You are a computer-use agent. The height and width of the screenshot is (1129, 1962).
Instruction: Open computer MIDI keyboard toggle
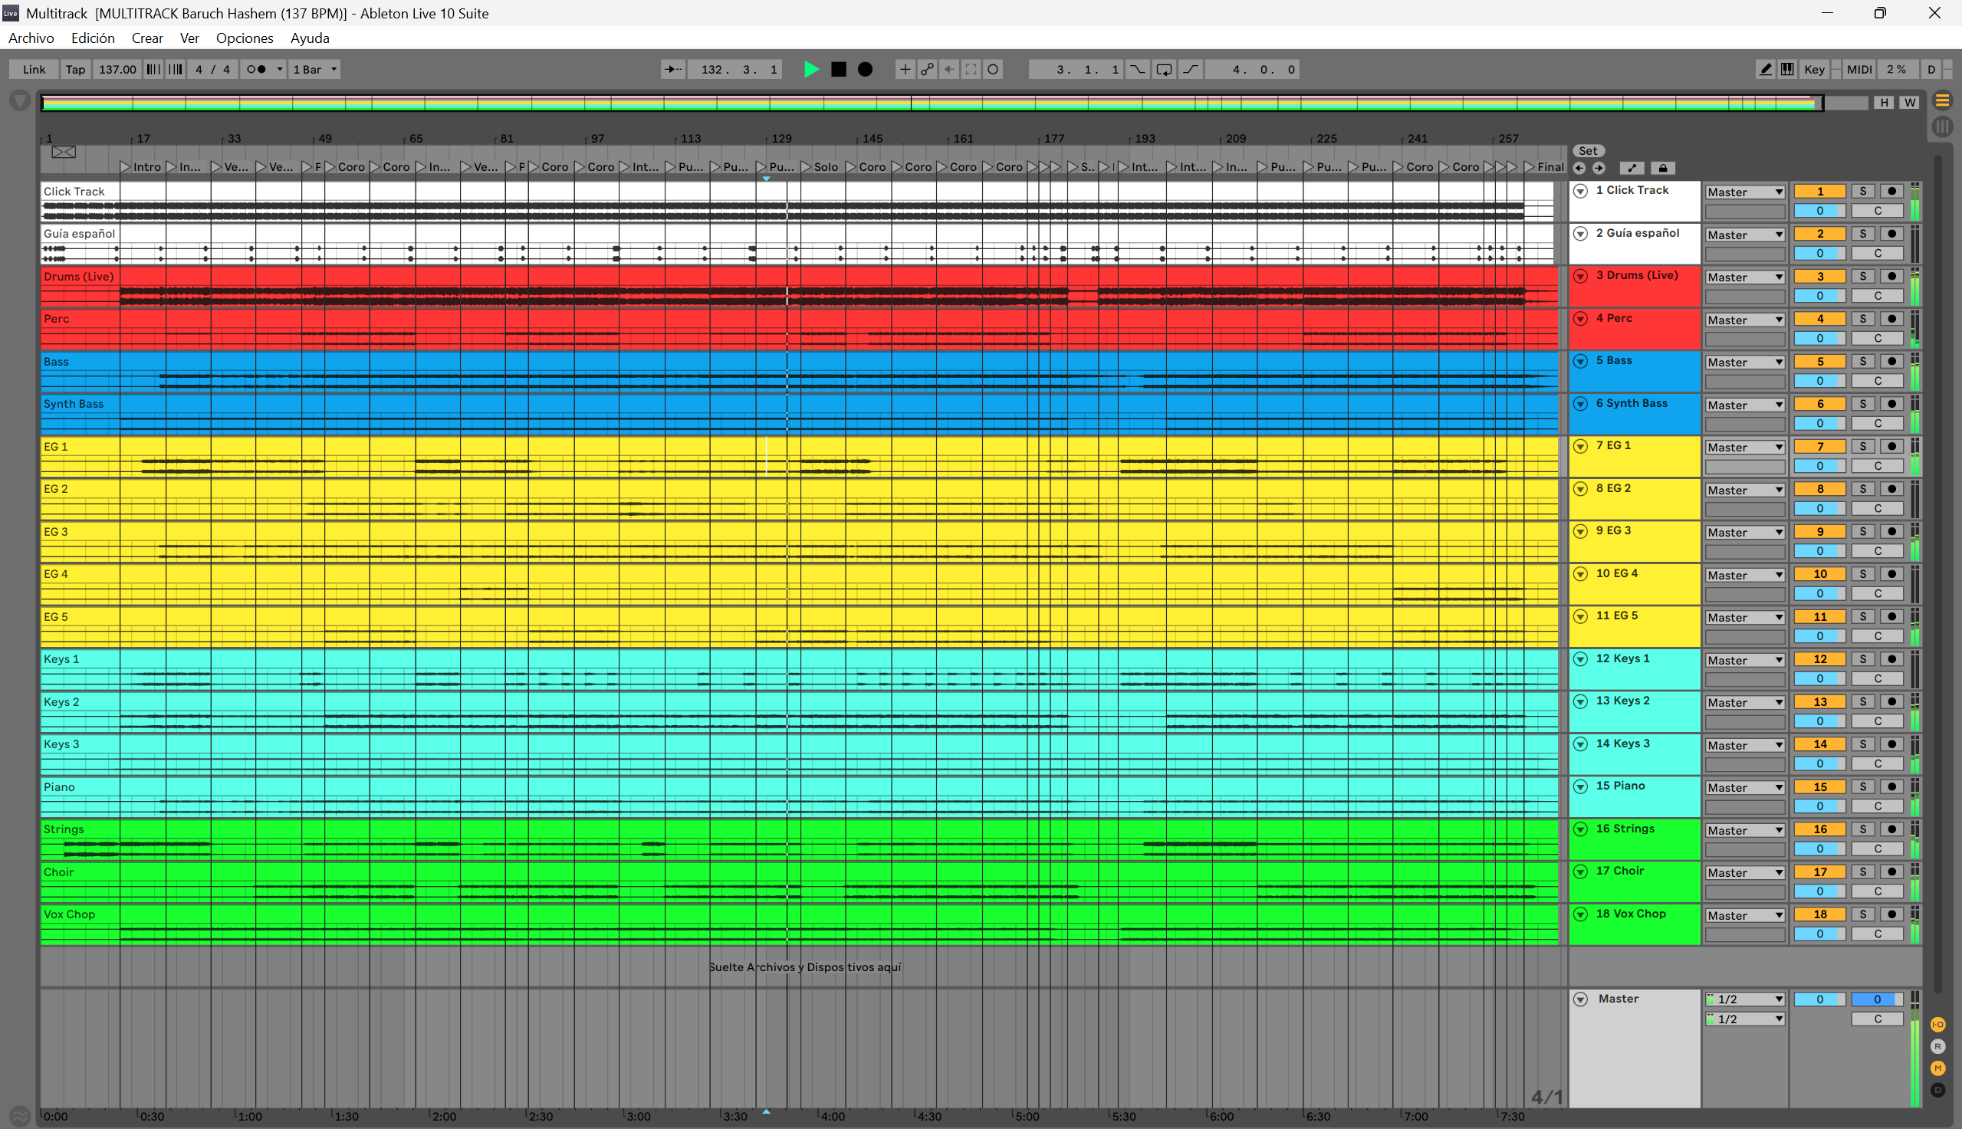(1786, 70)
